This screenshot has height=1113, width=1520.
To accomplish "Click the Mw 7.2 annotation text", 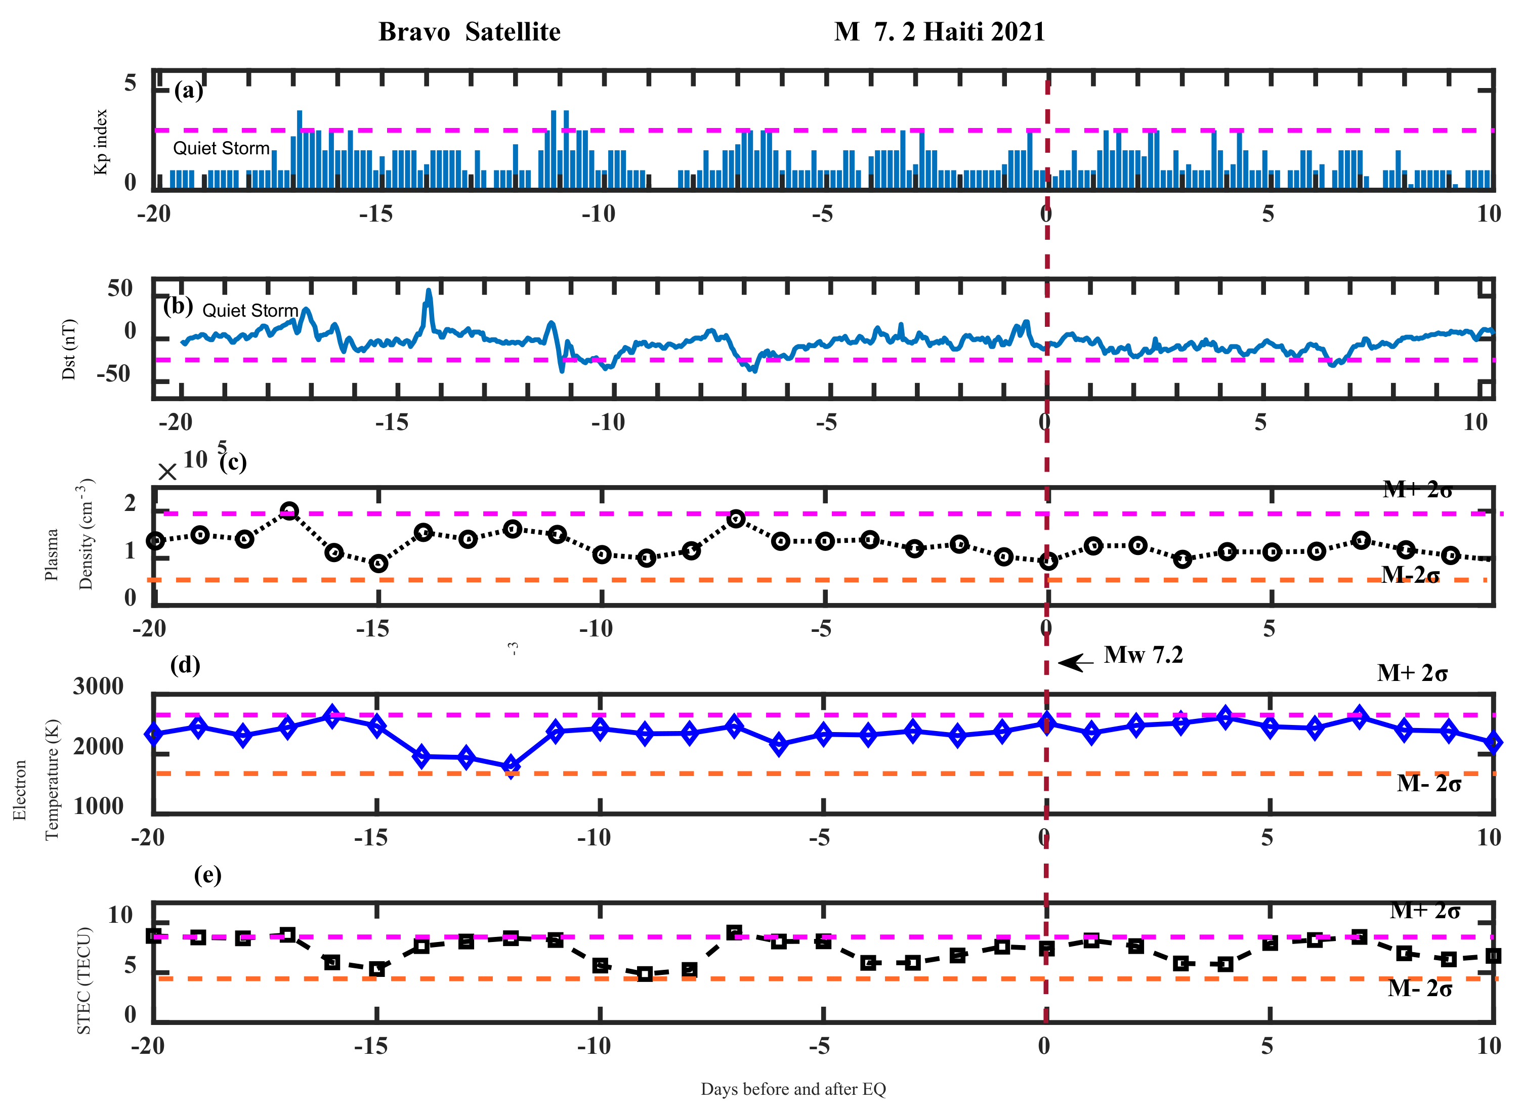I will point(1143,655).
